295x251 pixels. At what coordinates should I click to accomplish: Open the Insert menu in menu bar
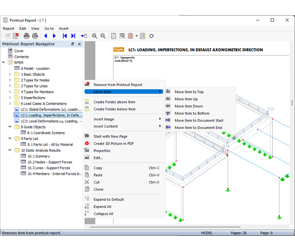click(63, 28)
